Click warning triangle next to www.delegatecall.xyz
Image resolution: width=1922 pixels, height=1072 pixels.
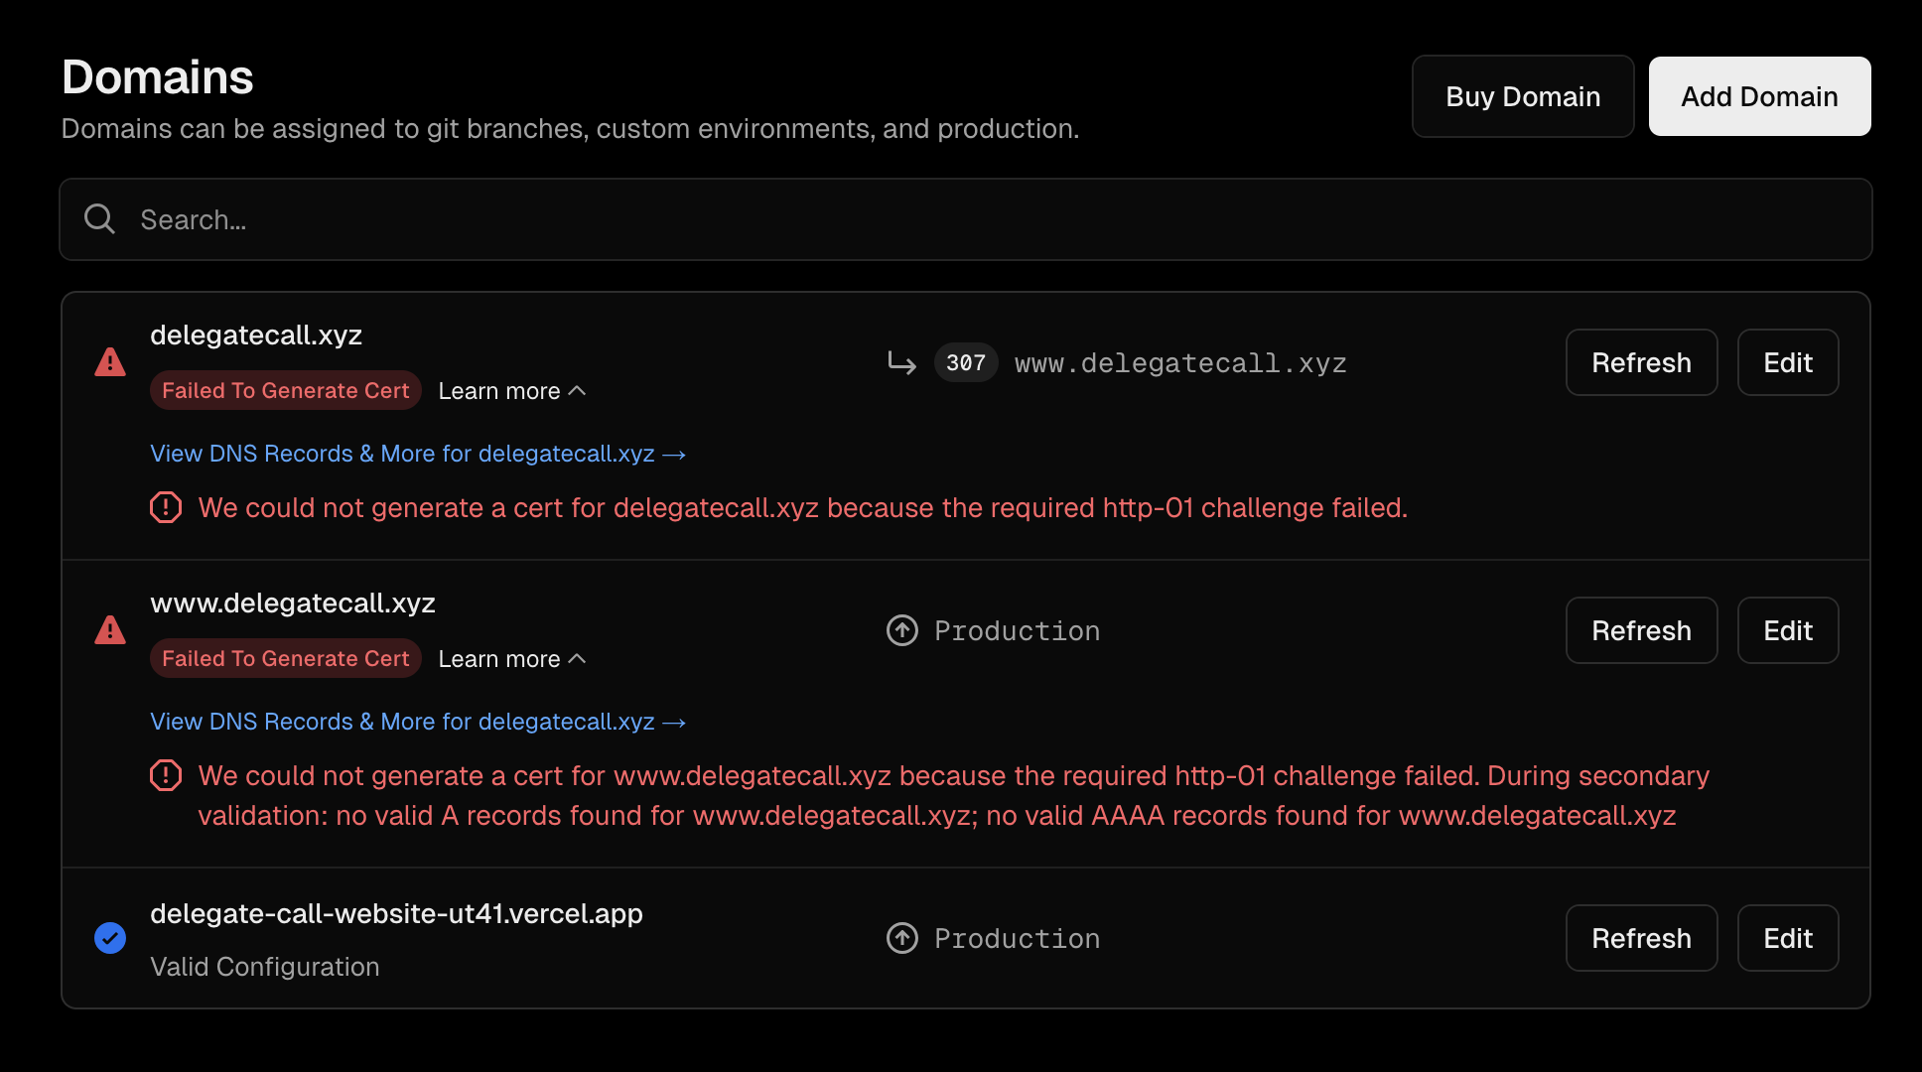(110, 630)
